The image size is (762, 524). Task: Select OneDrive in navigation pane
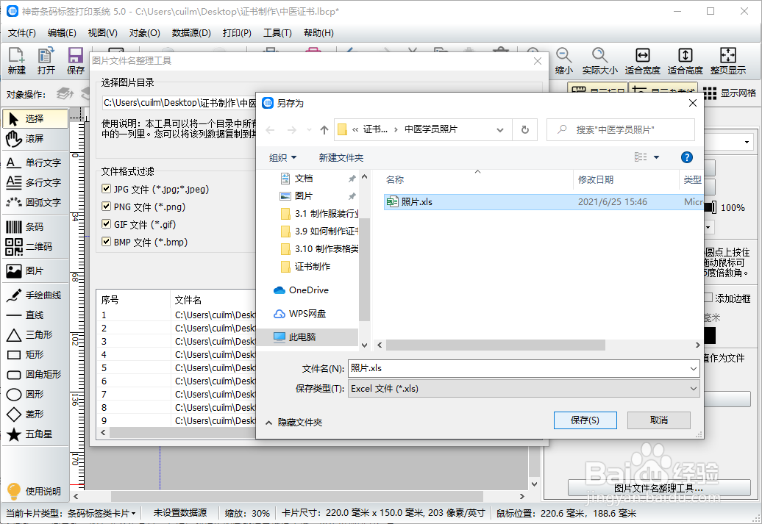307,290
